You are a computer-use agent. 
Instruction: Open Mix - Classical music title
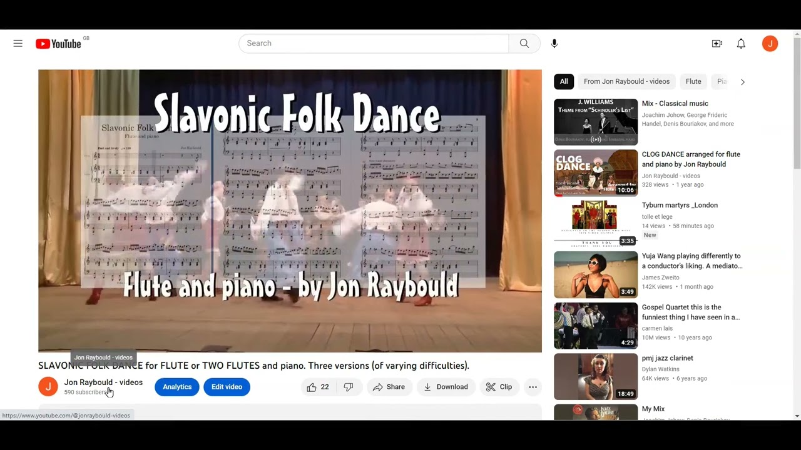click(675, 103)
